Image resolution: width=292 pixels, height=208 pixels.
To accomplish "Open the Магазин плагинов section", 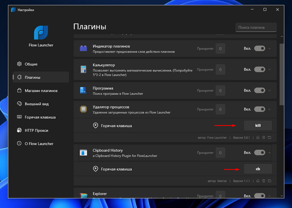I will 40,90.
